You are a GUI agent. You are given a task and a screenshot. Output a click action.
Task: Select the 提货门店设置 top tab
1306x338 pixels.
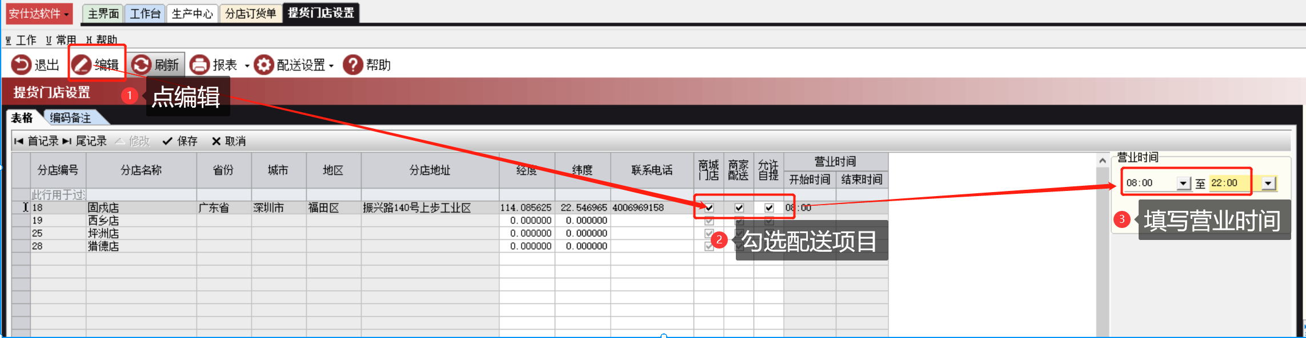tap(321, 13)
